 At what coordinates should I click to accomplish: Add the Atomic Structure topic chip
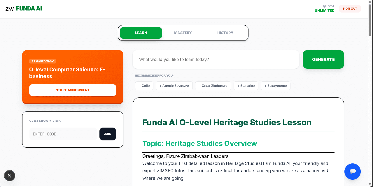click(174, 86)
